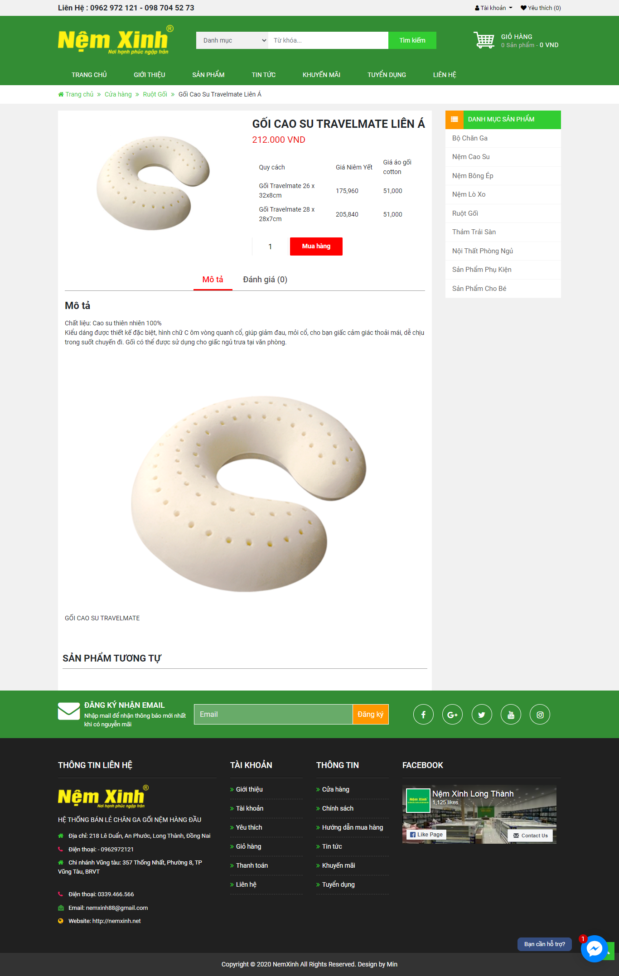
Task: Click the orange Đăng ký subscribe button
Action: 371,715
